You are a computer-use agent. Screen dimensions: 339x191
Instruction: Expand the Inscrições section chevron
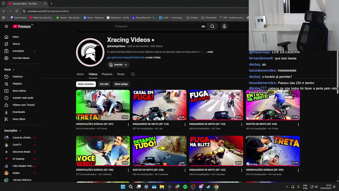[x=20, y=131]
